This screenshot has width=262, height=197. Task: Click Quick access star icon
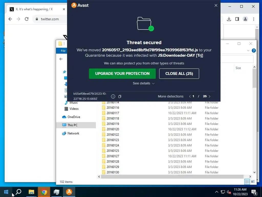click(x=64, y=72)
